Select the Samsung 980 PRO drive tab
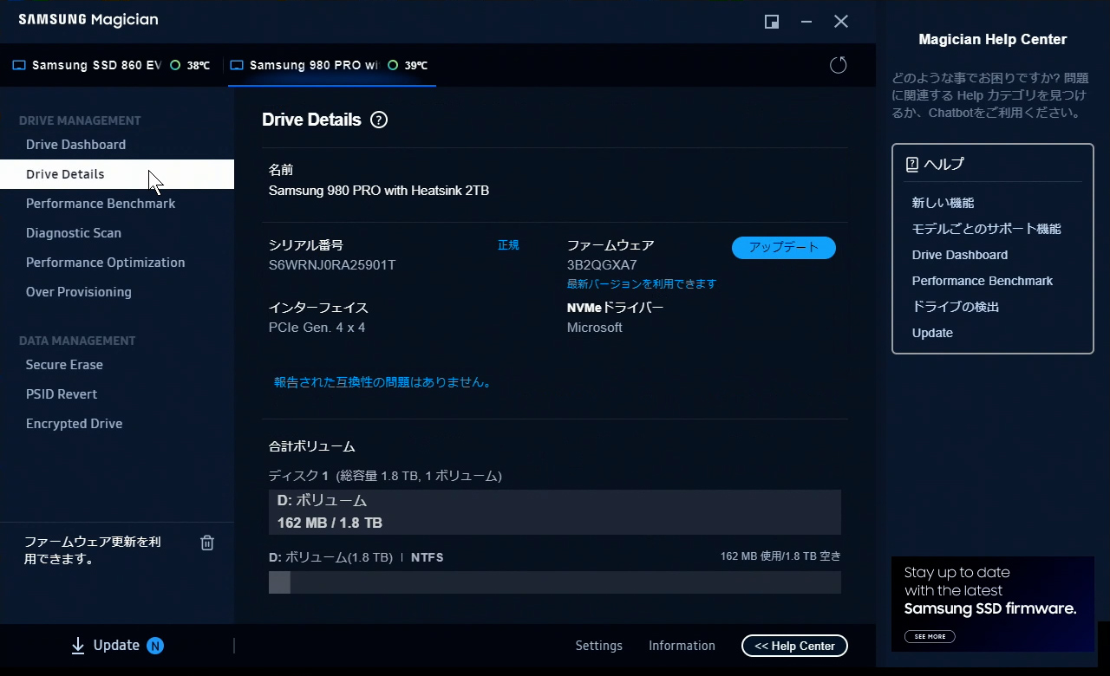This screenshot has width=1110, height=676. click(x=332, y=65)
